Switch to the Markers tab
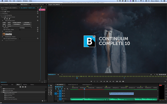Viewport: 167px width, 104px height. [x=25, y=85]
